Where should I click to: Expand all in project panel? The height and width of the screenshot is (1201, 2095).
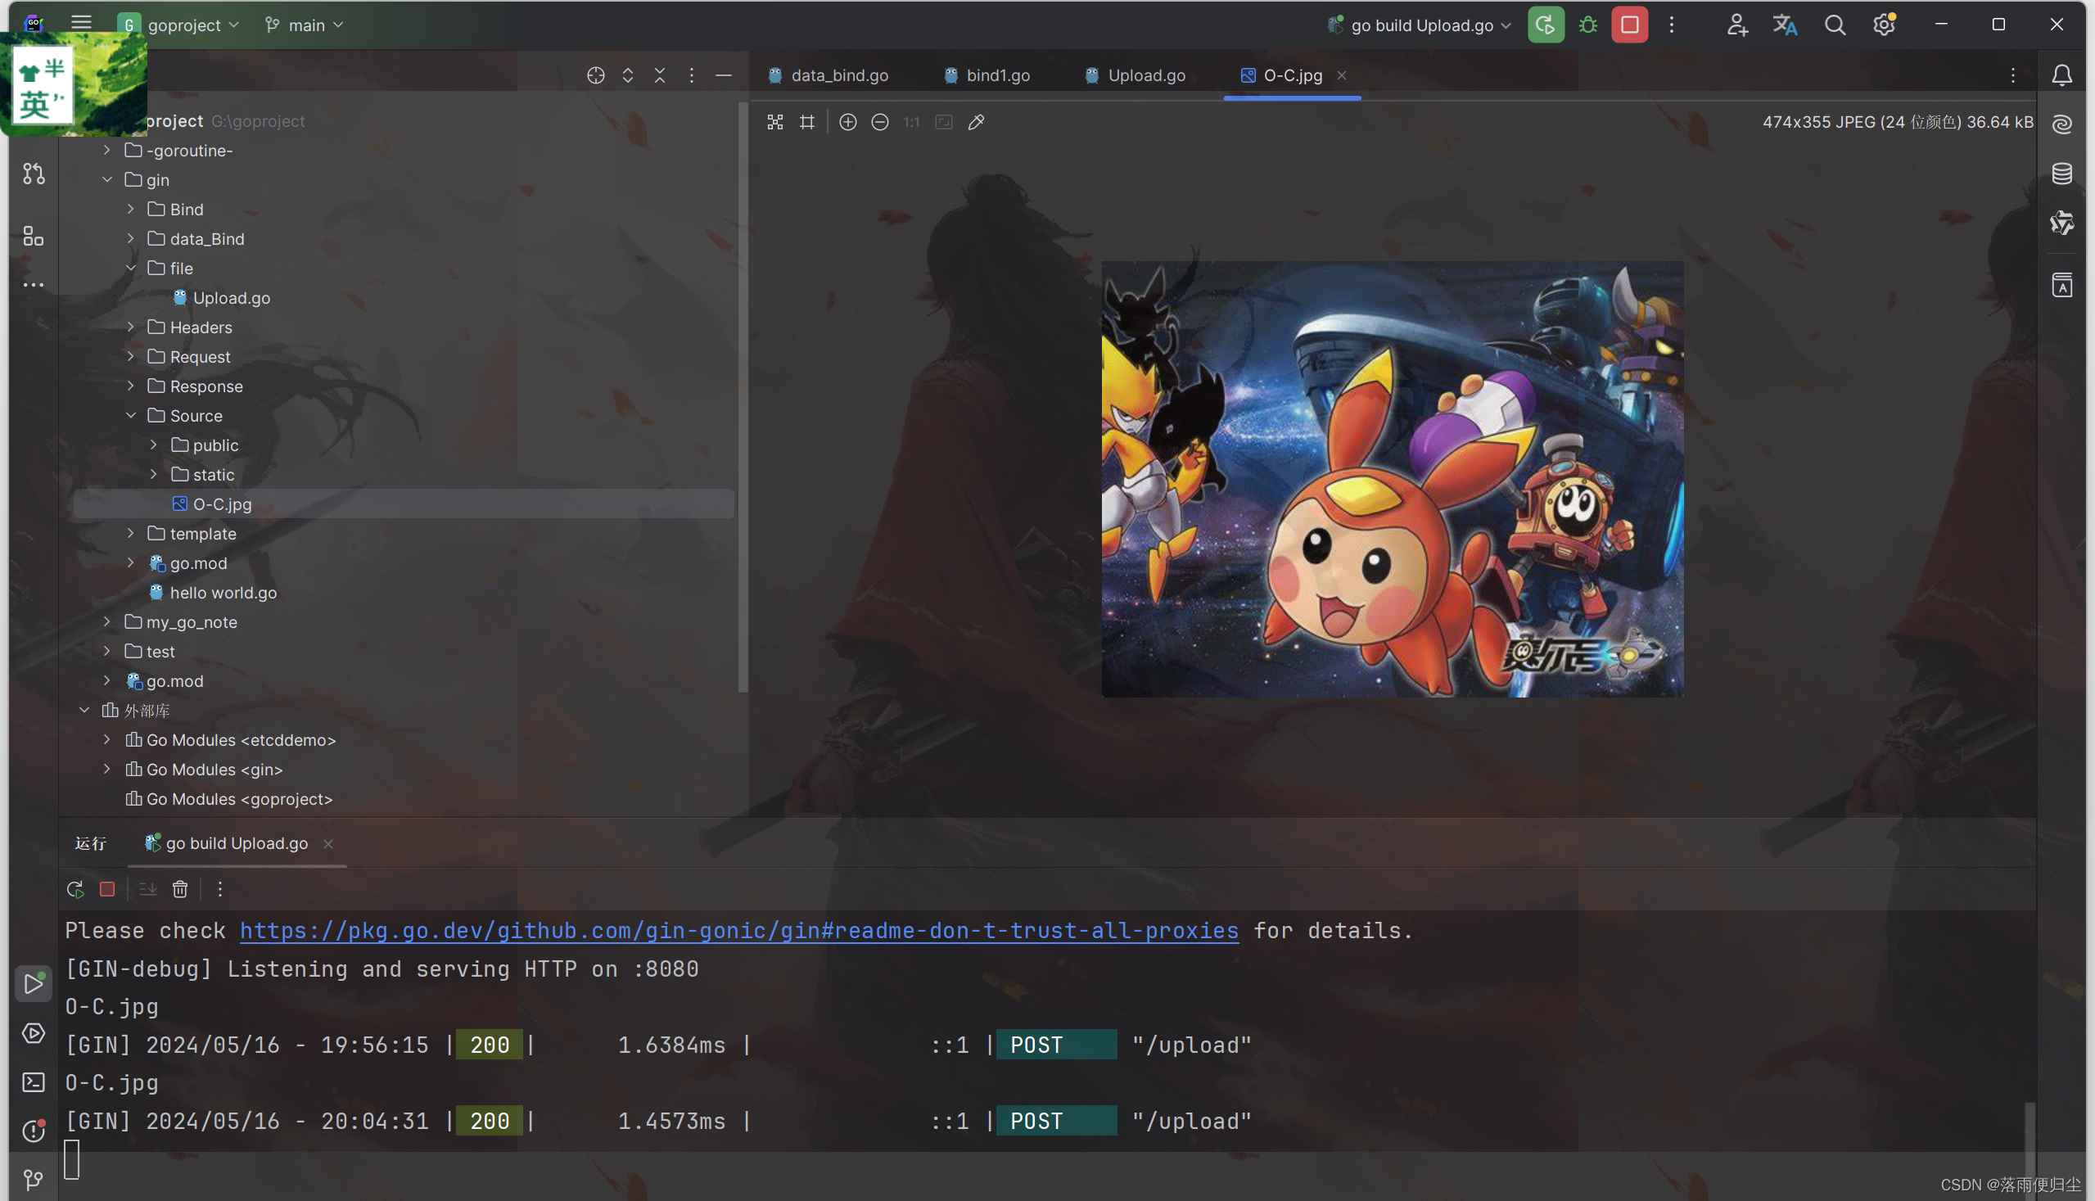[628, 75]
